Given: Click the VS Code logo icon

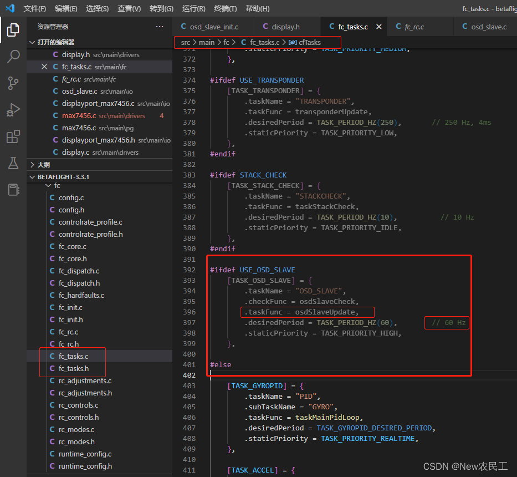Looking at the screenshot, I should click(10, 8).
